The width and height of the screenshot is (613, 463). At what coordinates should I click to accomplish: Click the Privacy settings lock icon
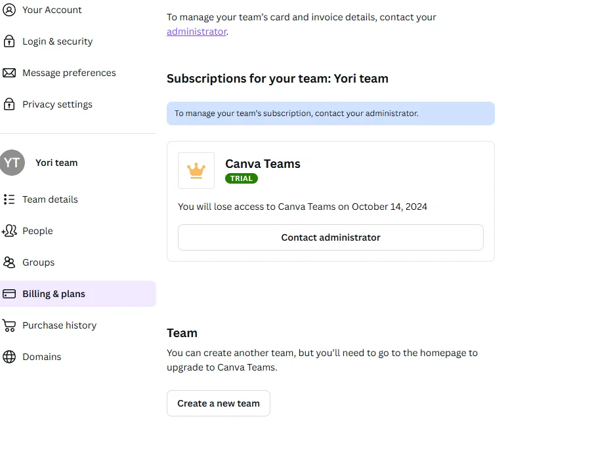(9, 104)
